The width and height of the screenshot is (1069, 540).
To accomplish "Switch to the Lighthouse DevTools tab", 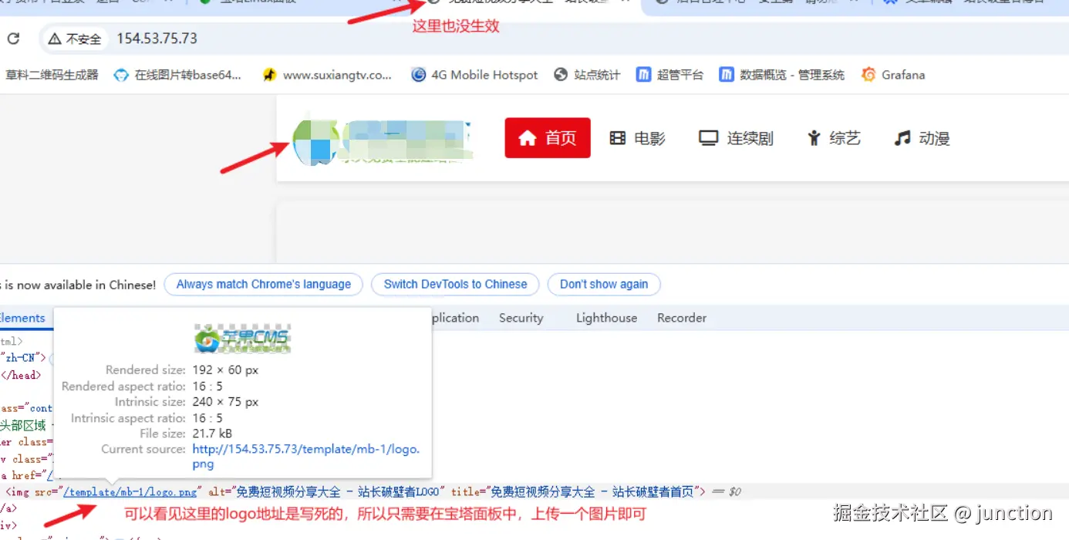I will (607, 318).
